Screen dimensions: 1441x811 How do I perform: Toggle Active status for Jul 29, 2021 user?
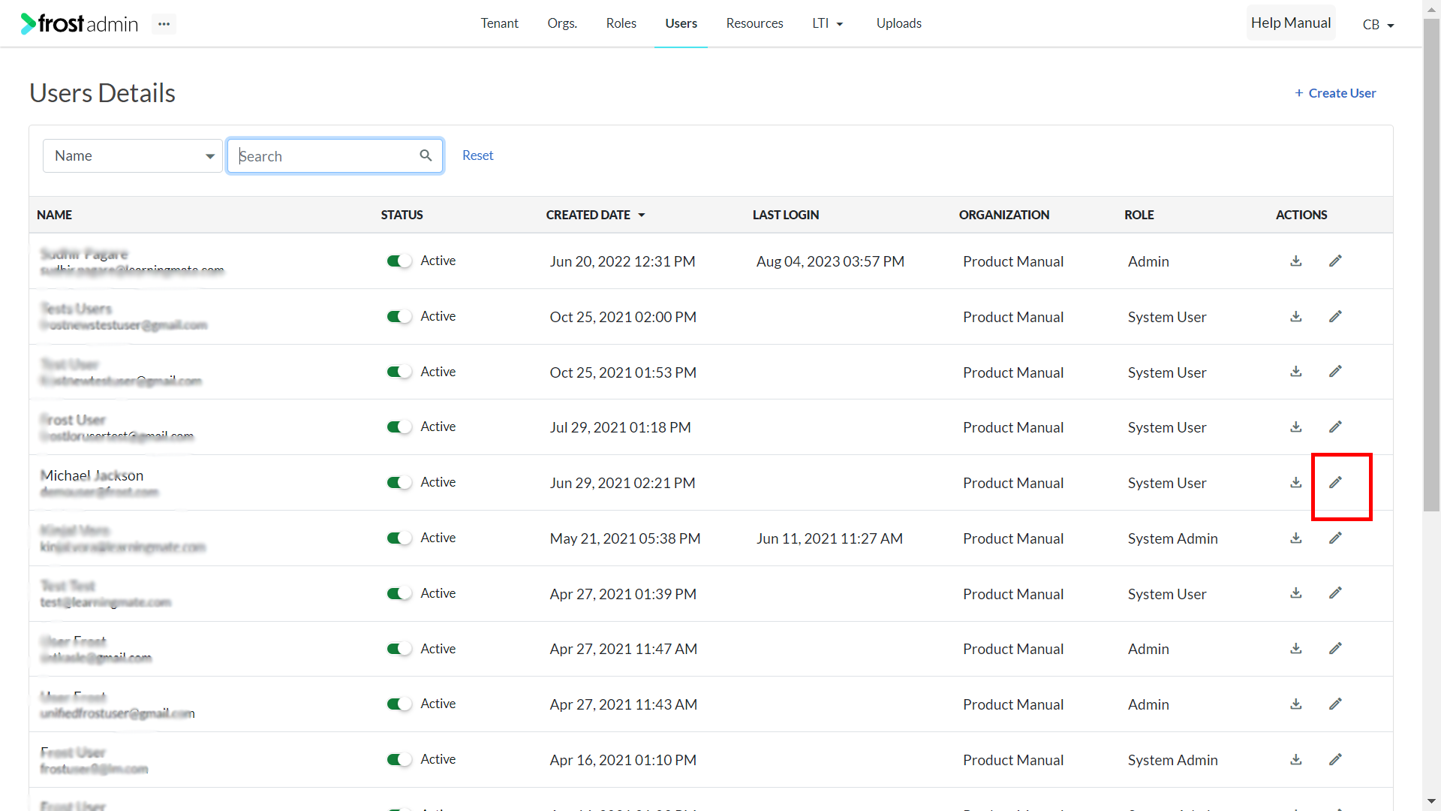click(399, 427)
